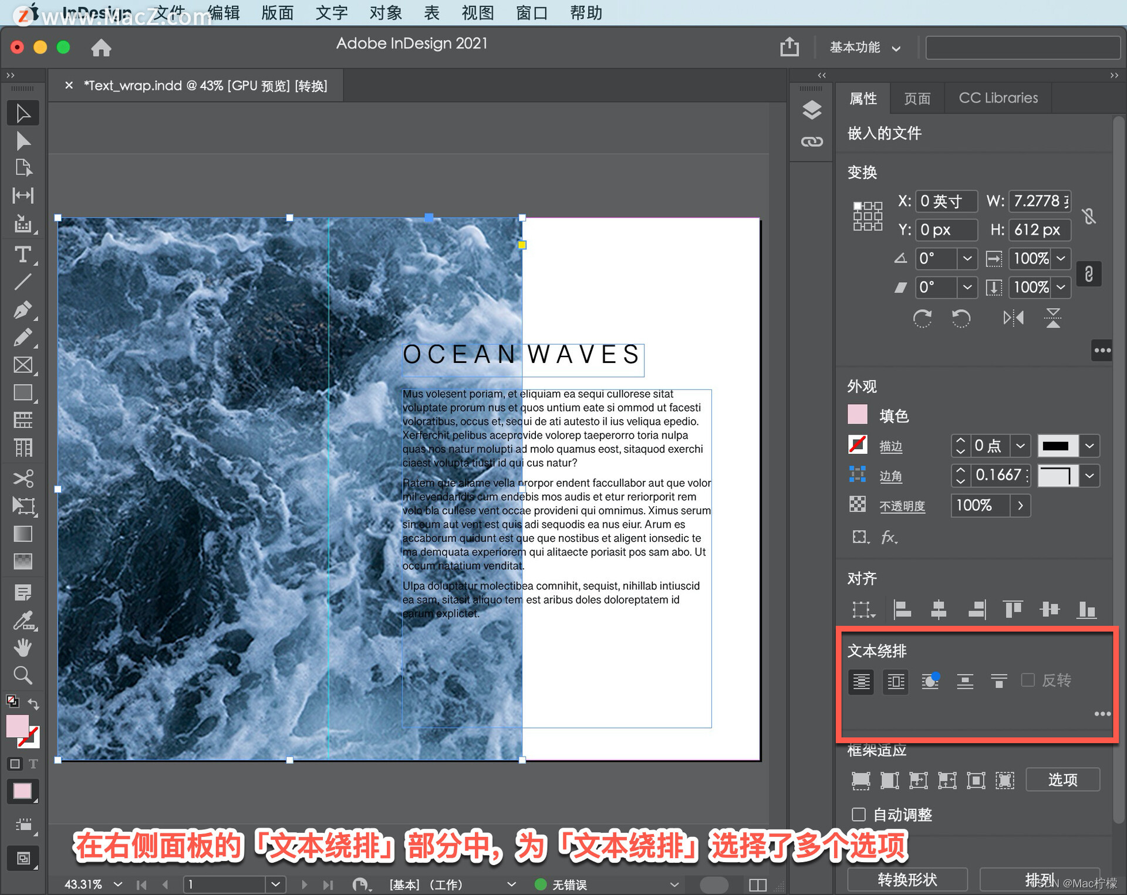Enable the 反转 checkbox
Image resolution: width=1127 pixels, height=895 pixels.
coord(1028,680)
